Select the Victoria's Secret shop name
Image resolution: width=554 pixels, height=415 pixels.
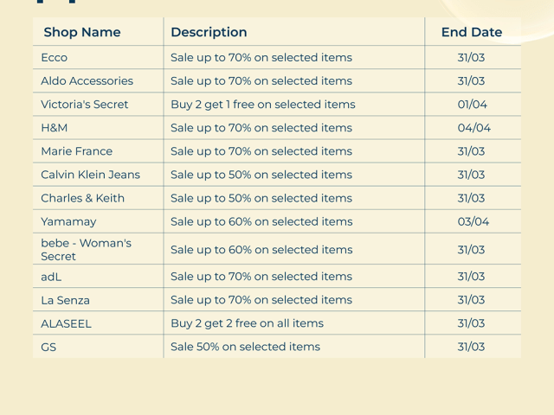coord(84,105)
